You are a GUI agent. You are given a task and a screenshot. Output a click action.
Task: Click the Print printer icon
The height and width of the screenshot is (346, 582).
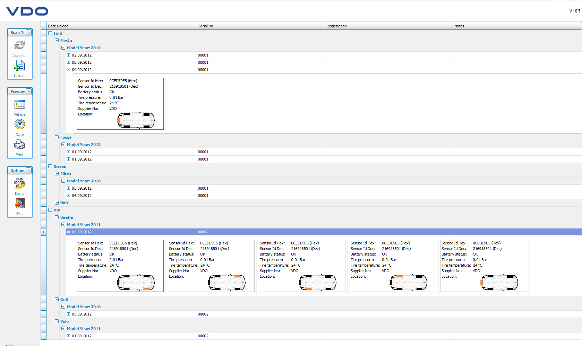pos(20,144)
